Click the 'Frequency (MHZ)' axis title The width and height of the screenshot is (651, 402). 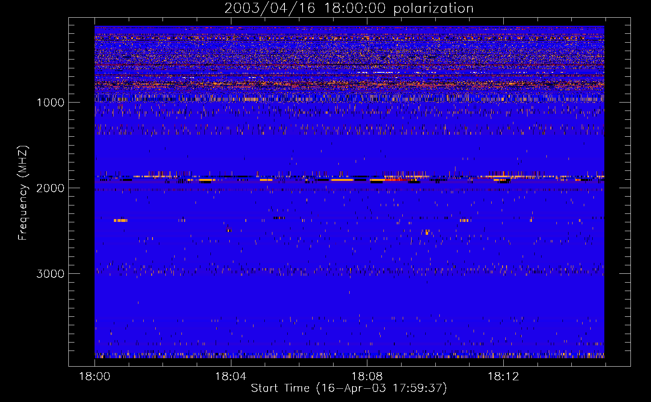pos(23,193)
